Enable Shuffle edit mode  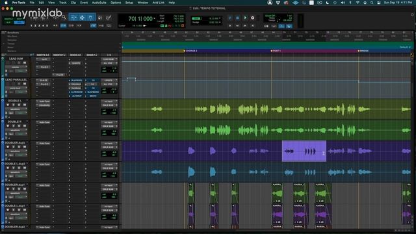[x=8, y=19]
